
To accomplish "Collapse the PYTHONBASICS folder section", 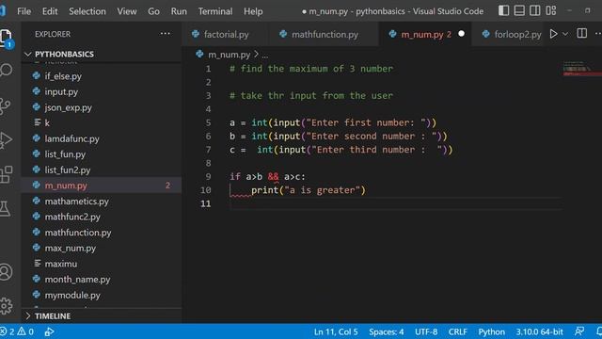I will (101, 55).
